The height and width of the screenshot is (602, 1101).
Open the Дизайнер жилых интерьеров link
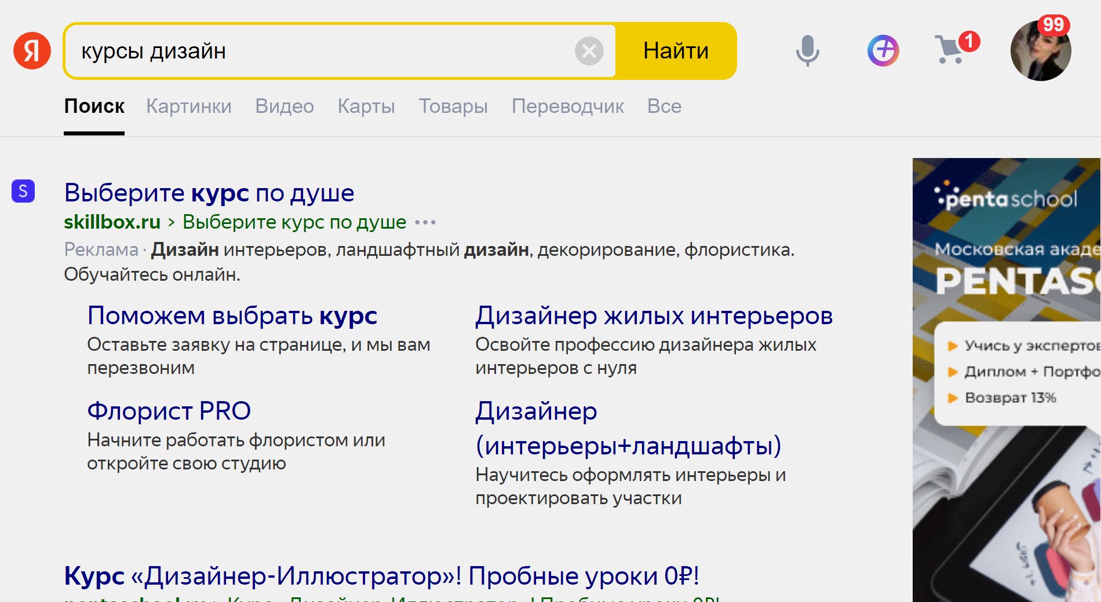pos(654,316)
